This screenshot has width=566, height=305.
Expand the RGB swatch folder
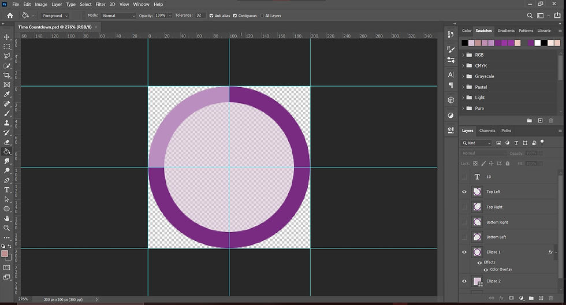point(463,55)
